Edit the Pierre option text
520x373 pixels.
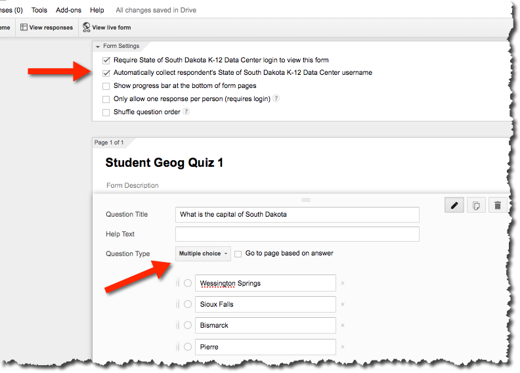coord(265,347)
